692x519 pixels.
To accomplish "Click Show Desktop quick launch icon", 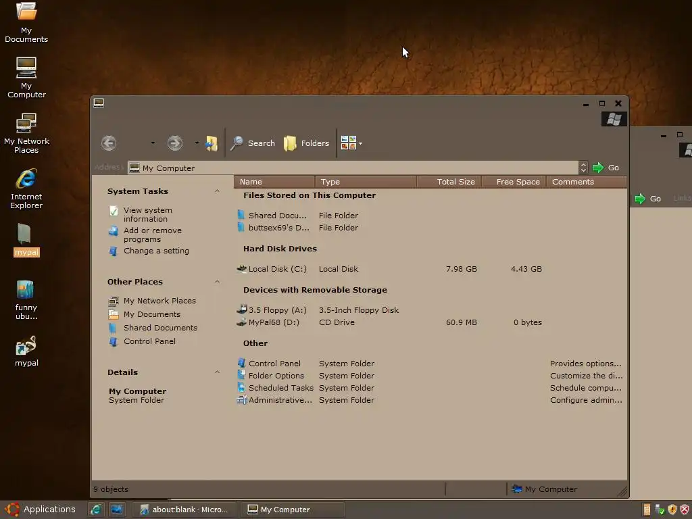I will pos(117,510).
